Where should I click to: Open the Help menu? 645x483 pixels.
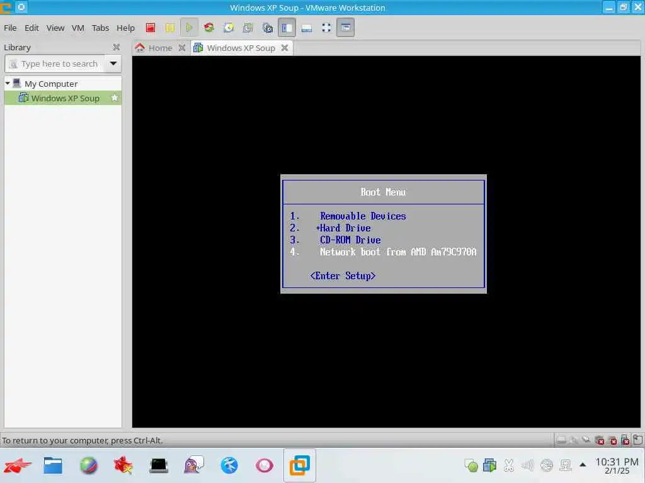pos(125,28)
